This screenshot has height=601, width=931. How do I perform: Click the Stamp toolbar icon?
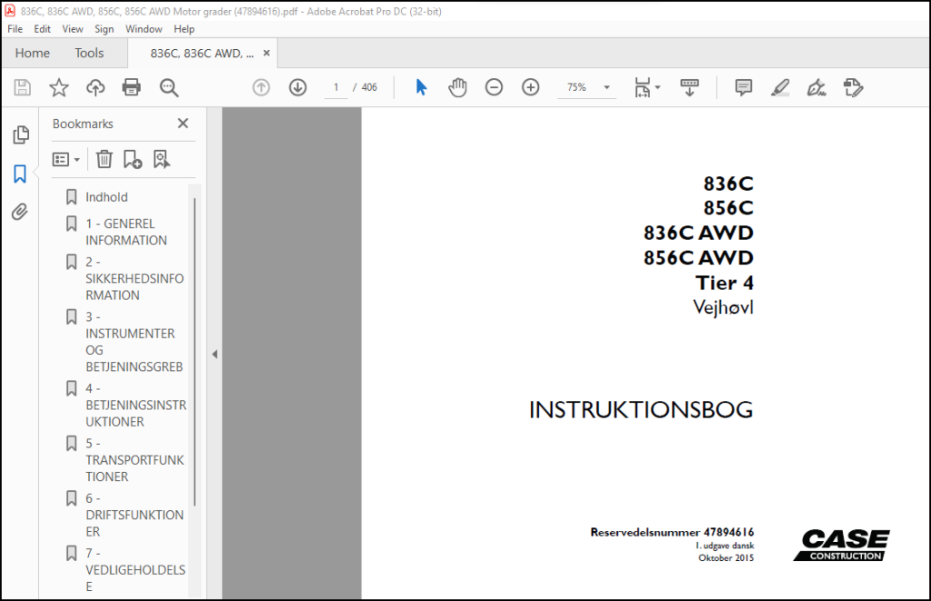(853, 88)
